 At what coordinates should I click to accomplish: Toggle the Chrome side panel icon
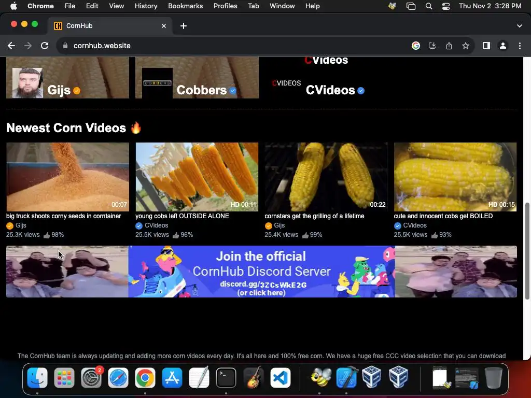[486, 46]
